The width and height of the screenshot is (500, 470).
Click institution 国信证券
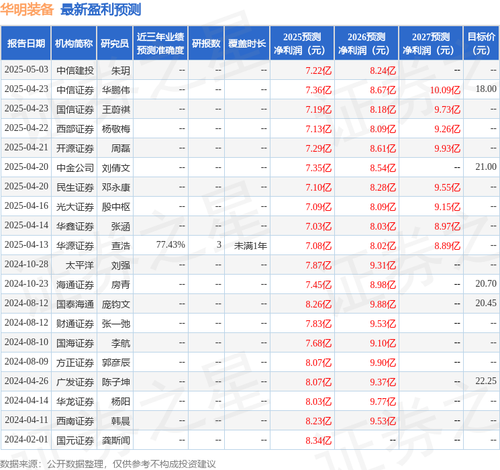[75, 109]
